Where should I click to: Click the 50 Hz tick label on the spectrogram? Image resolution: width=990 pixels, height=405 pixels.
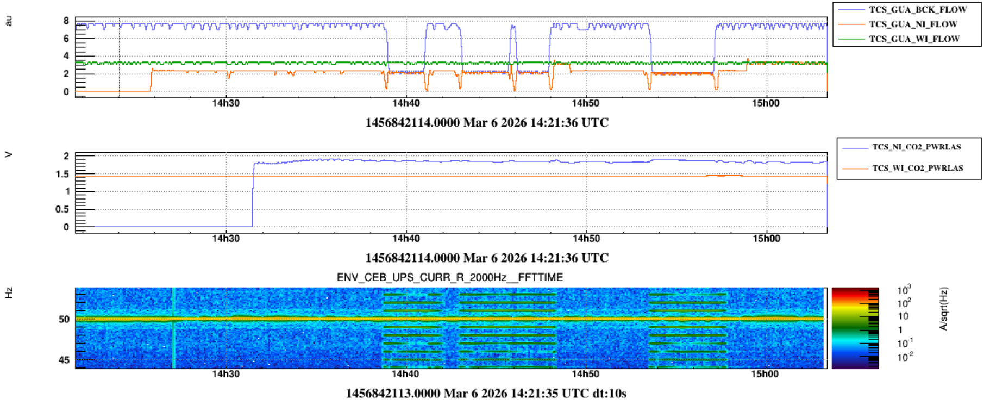coord(64,319)
